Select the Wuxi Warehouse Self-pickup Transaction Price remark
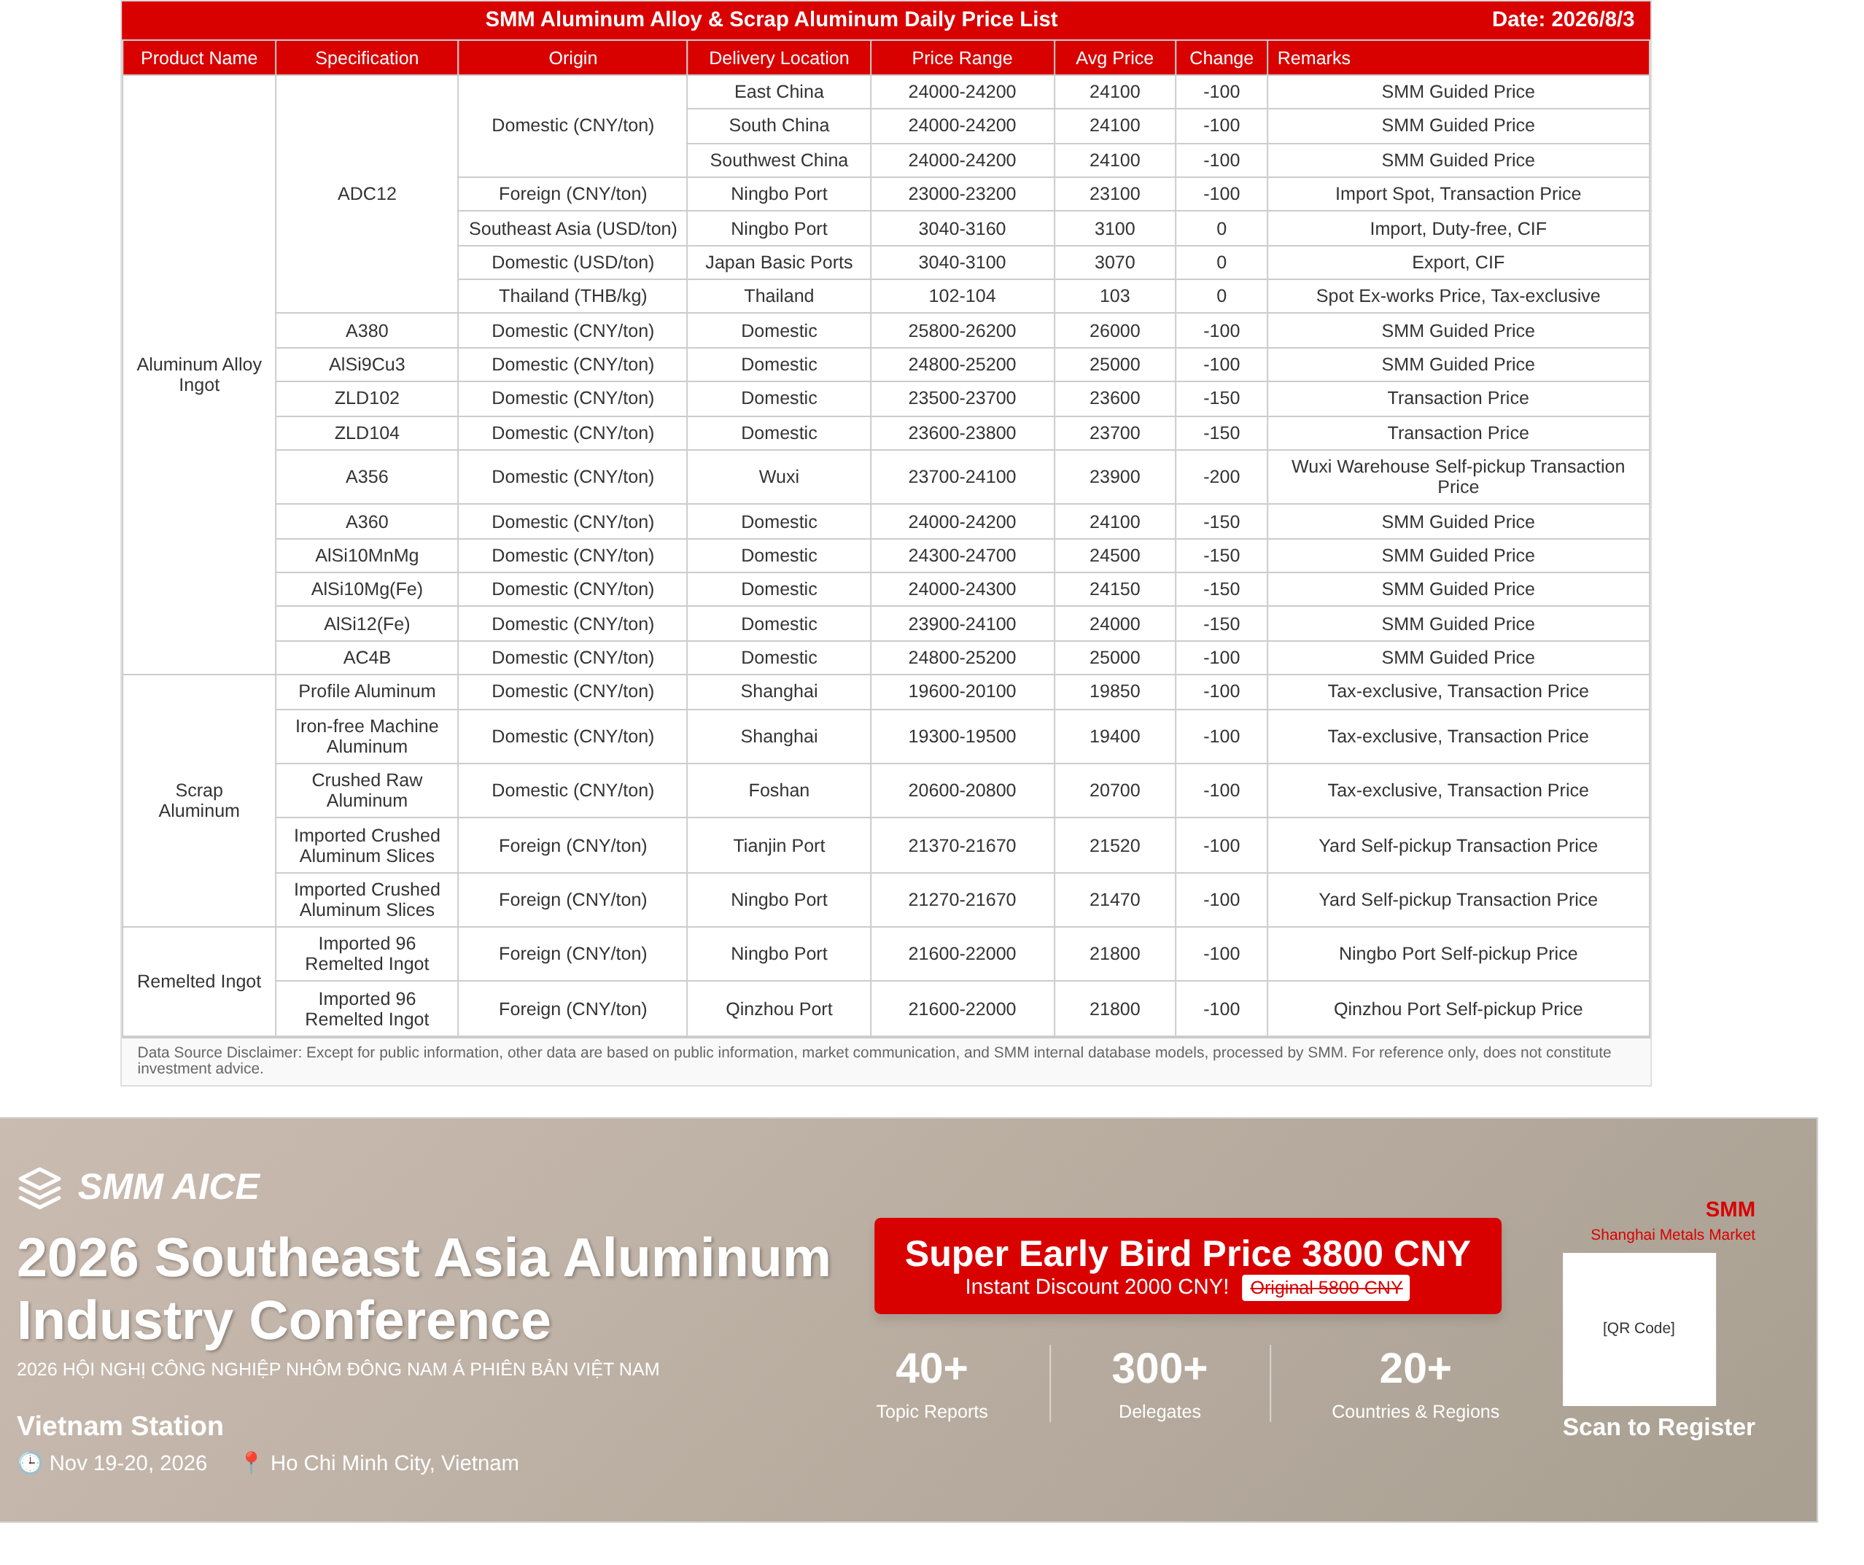 point(1459,477)
